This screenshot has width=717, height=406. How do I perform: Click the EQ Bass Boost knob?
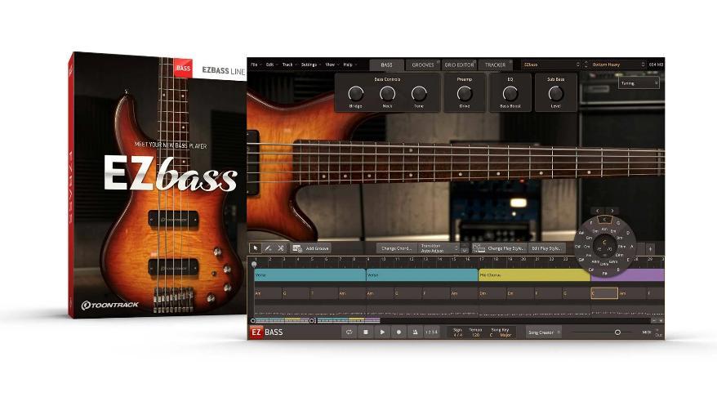click(x=510, y=94)
